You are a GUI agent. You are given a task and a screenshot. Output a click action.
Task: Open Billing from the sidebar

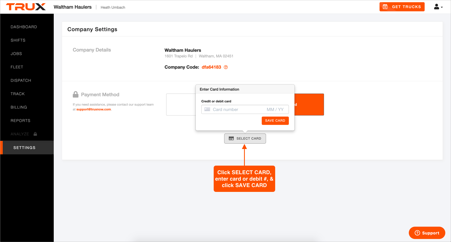click(x=19, y=107)
